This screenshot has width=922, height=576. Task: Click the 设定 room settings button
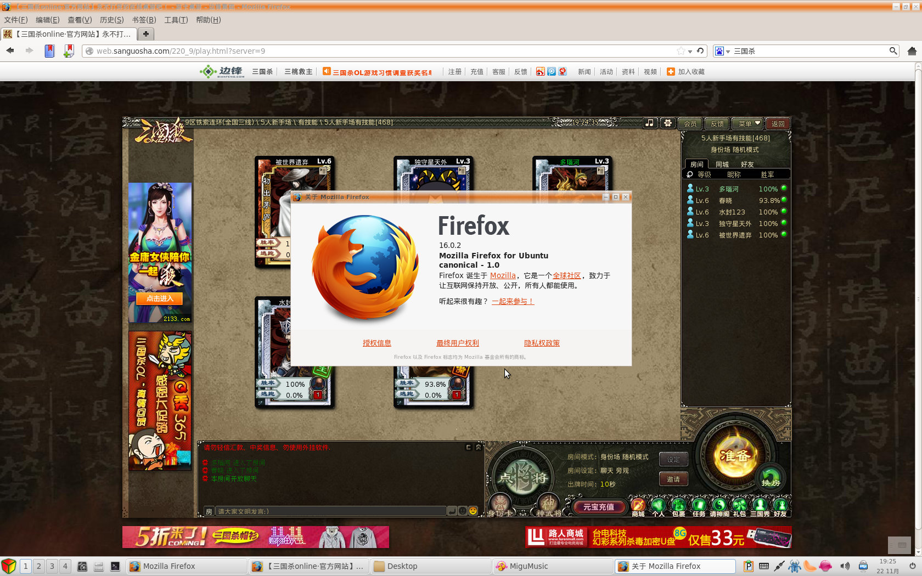(673, 460)
